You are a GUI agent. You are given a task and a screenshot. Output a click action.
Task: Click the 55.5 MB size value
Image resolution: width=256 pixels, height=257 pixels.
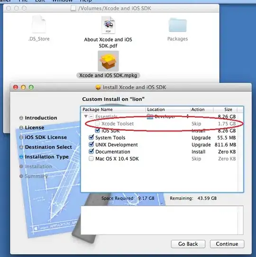pyautogui.click(x=227, y=138)
